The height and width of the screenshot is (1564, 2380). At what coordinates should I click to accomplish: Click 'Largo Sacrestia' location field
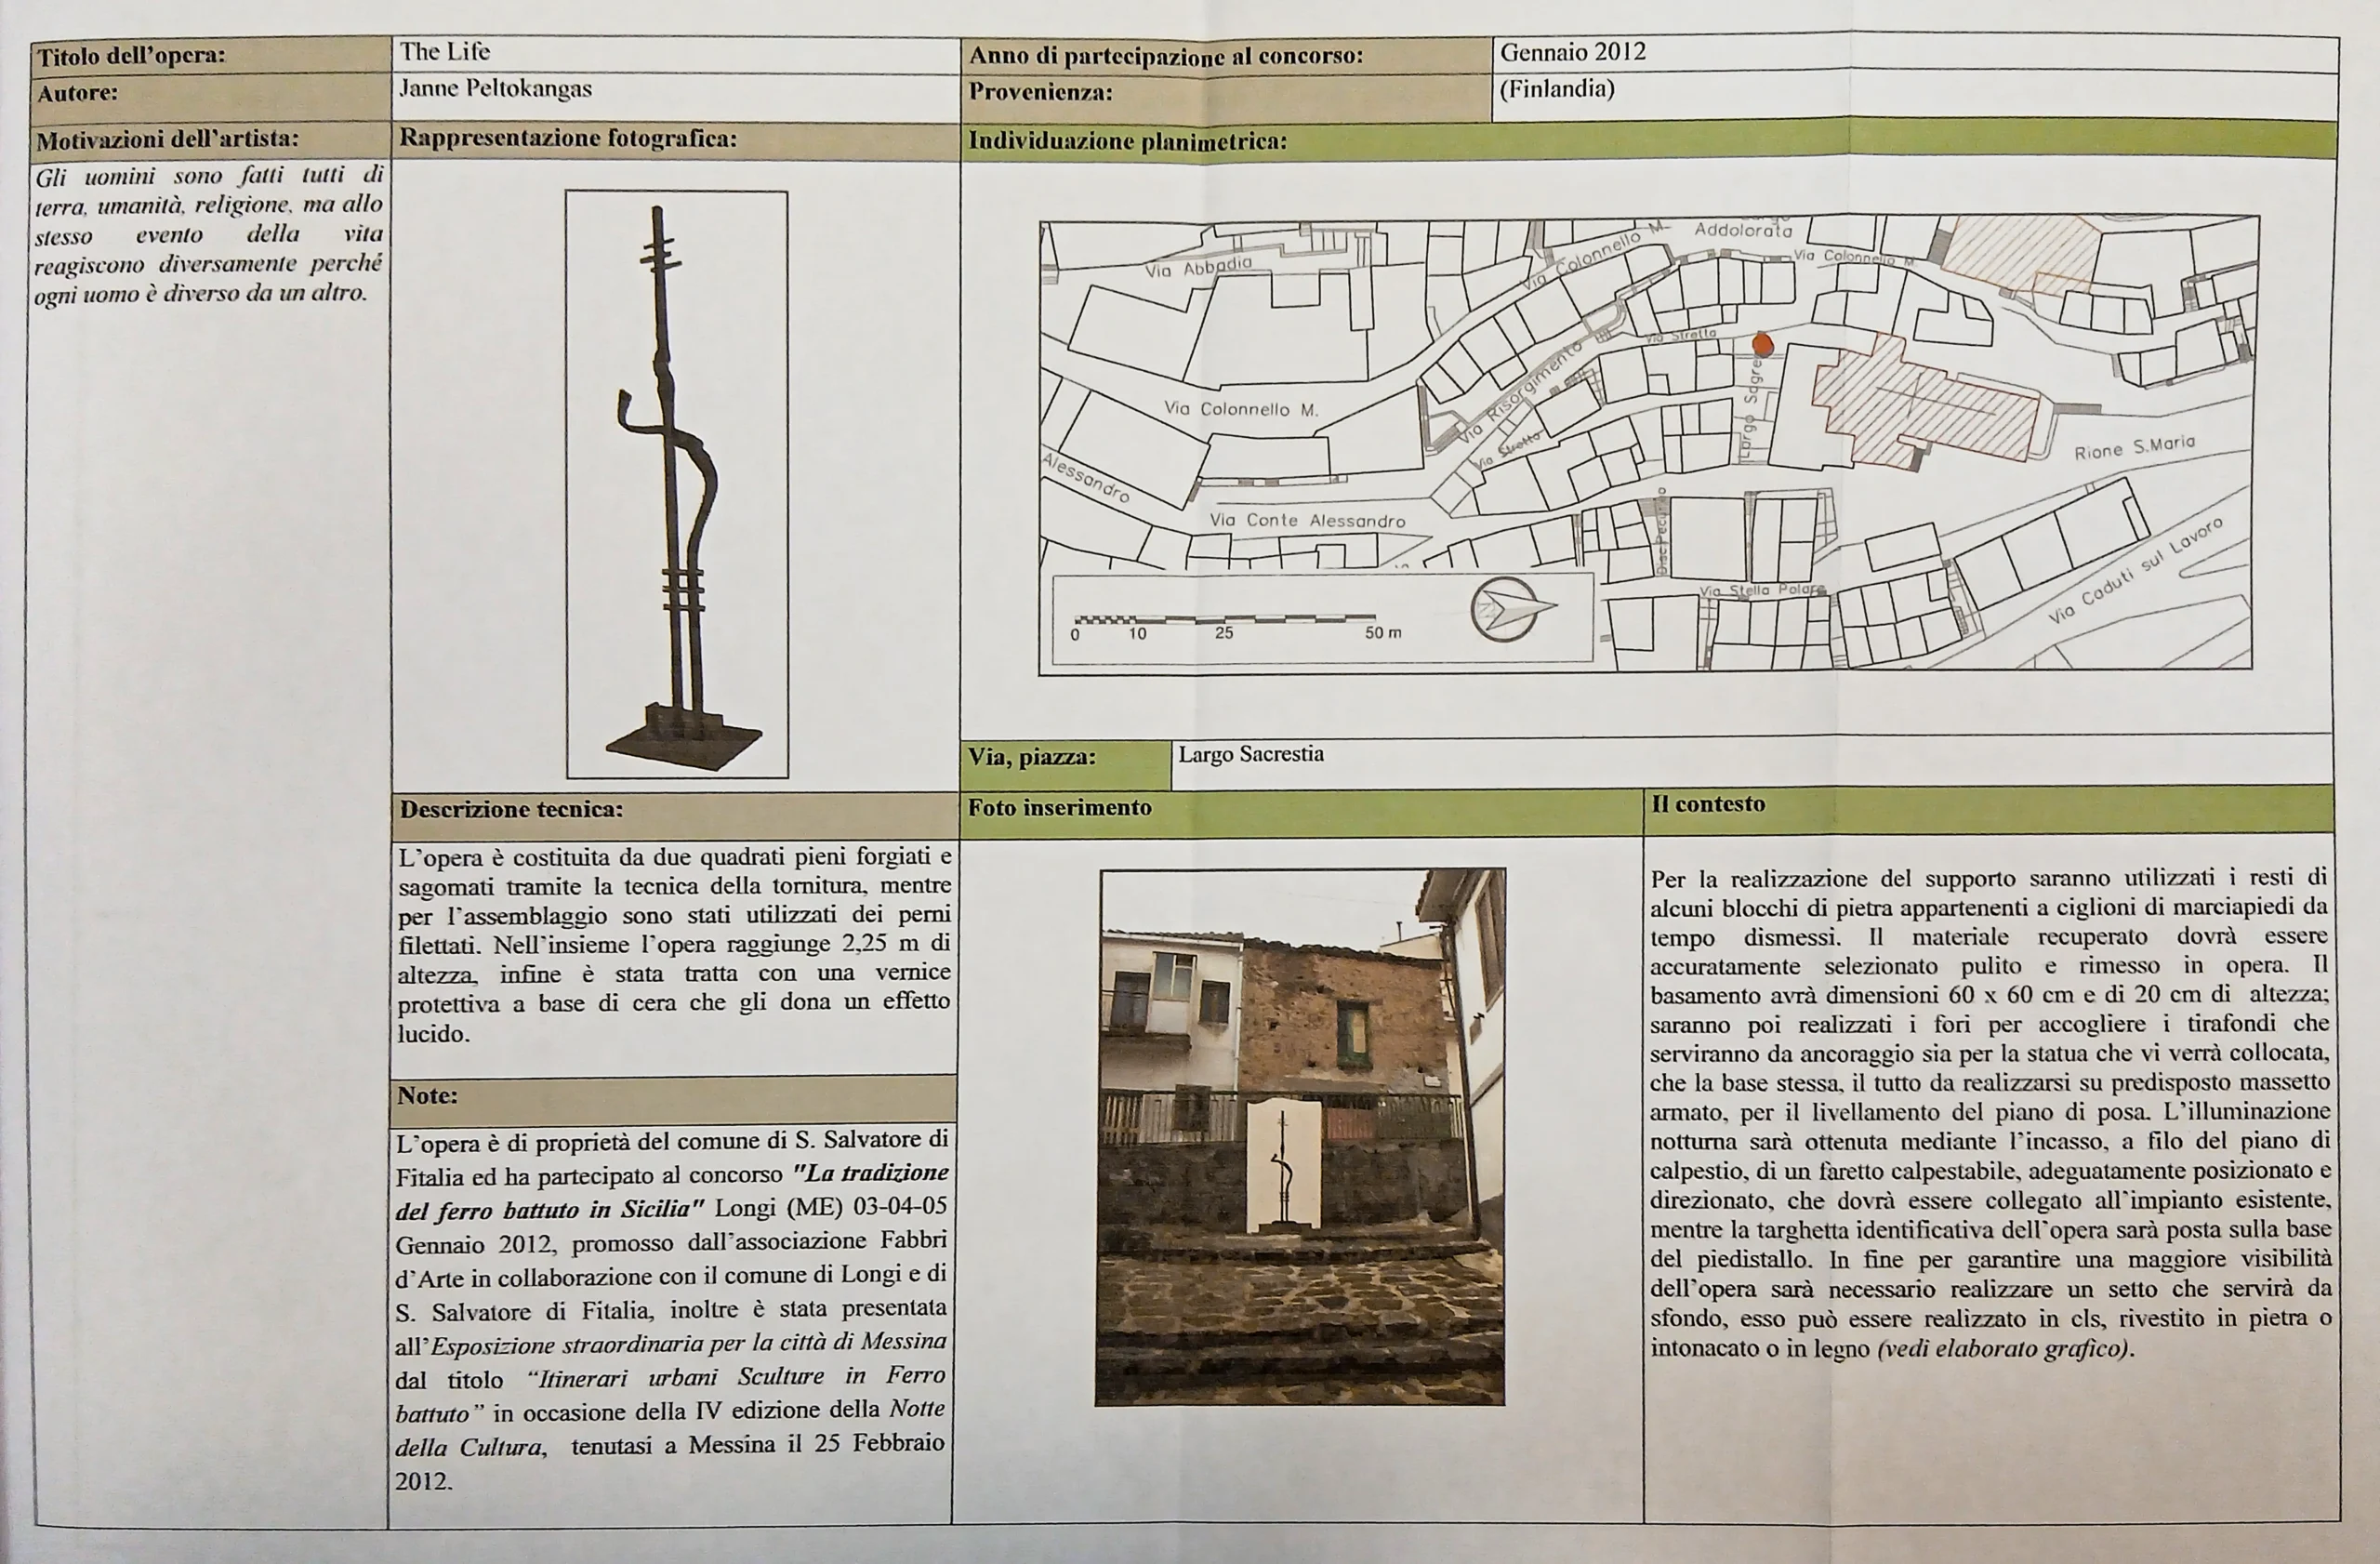[1250, 754]
